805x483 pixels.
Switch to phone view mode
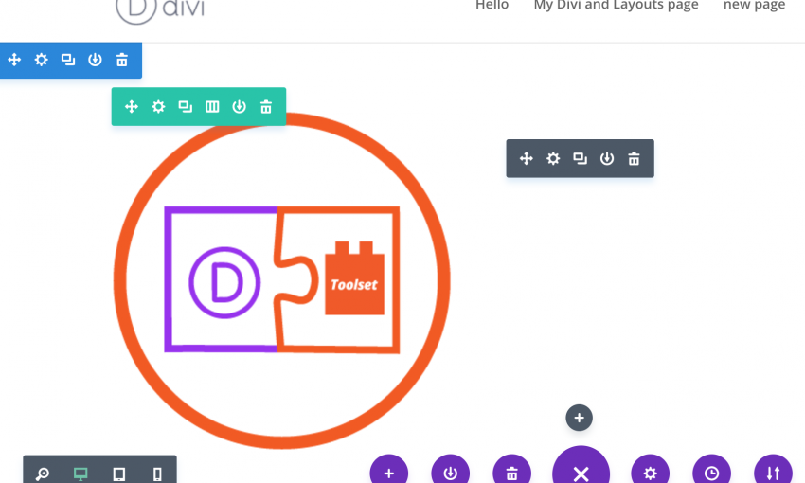157,474
